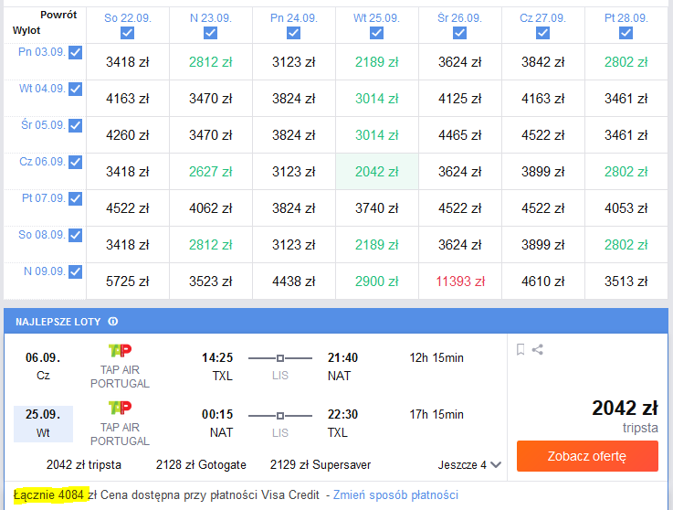Choose 2129 zł Supersaver offer
The width and height of the screenshot is (673, 510).
coord(321,465)
